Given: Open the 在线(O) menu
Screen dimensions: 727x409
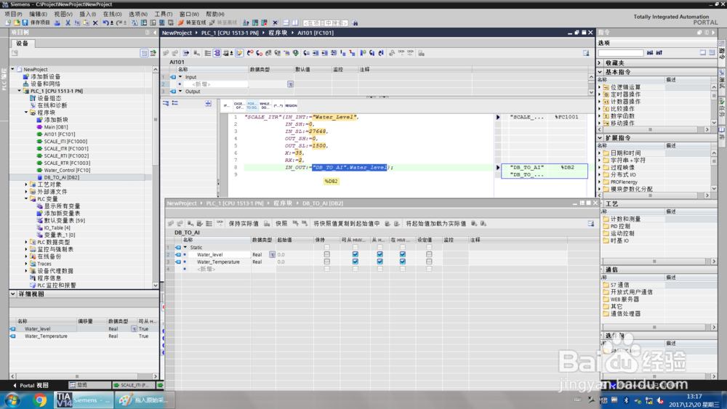Looking at the screenshot, I should click(x=112, y=14).
